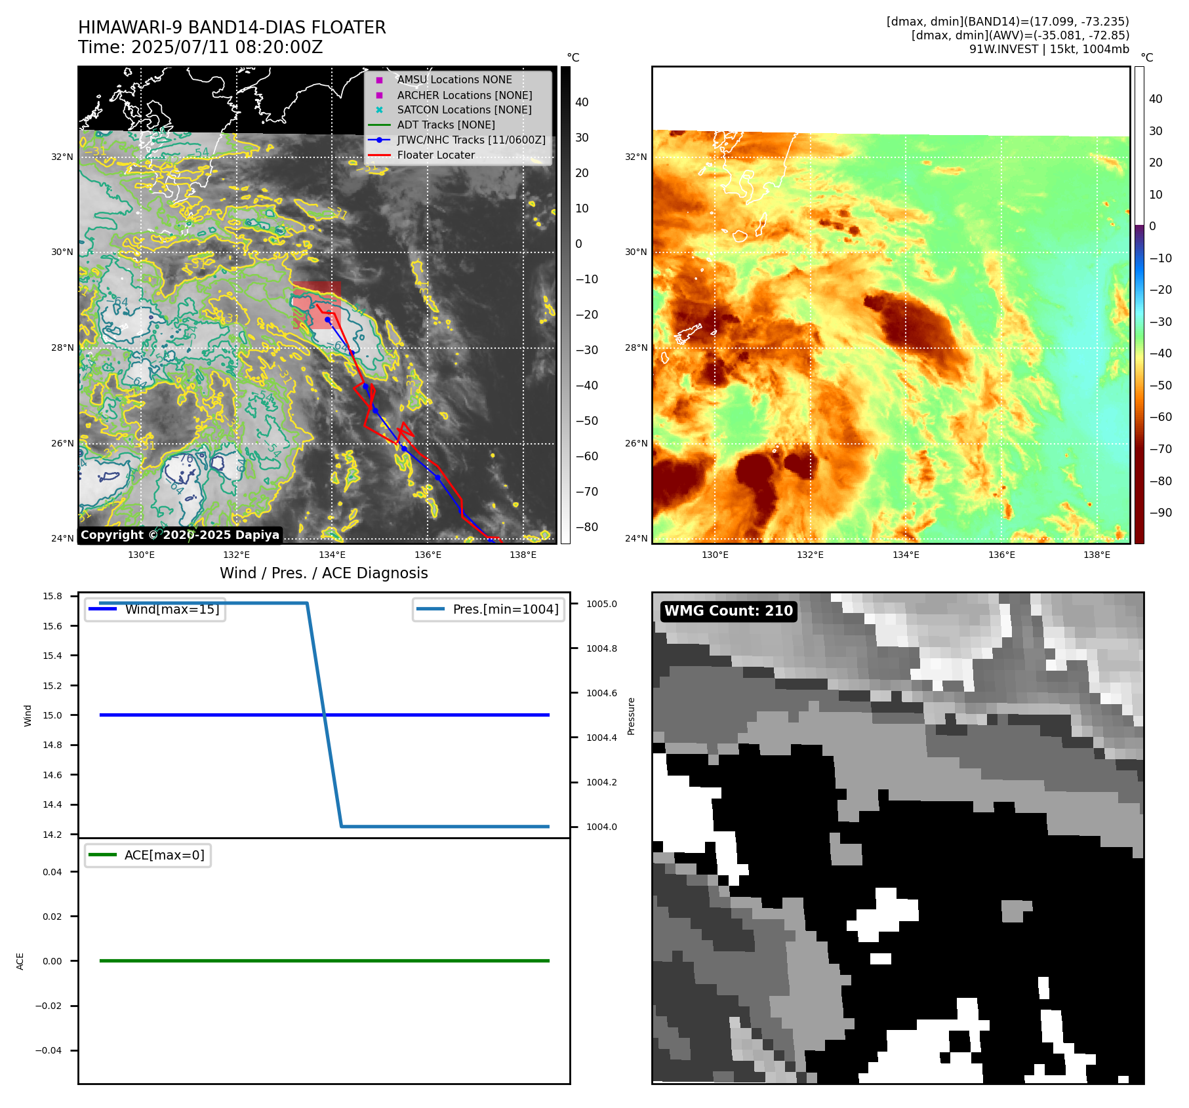Click the grayscale temperature colorbar of the left map

[x=565, y=305]
